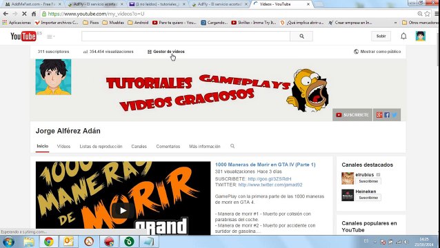Open the Chrome zoom magnifier icon

420,14
